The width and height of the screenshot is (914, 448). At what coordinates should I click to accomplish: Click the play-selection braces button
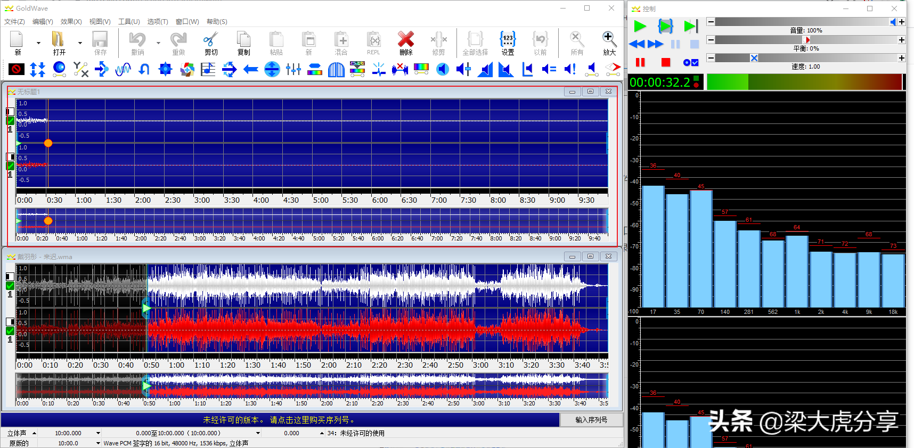666,26
